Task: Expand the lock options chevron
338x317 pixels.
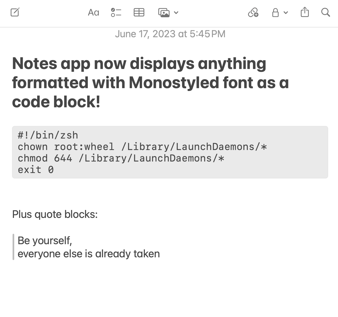Action: point(286,13)
